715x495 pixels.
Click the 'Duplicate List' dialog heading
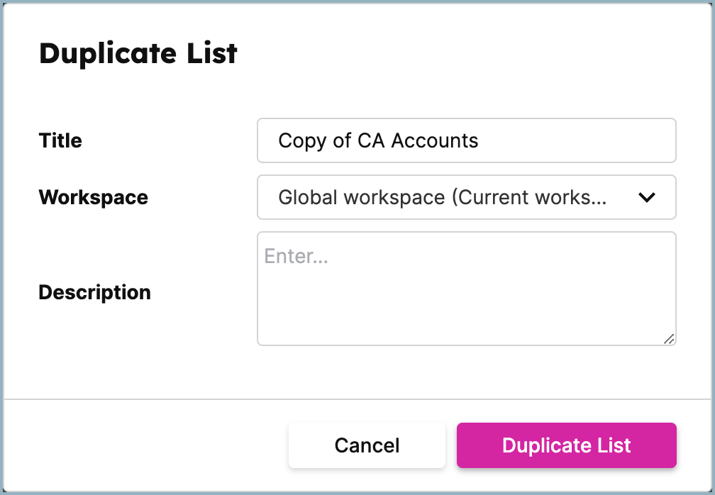[138, 53]
